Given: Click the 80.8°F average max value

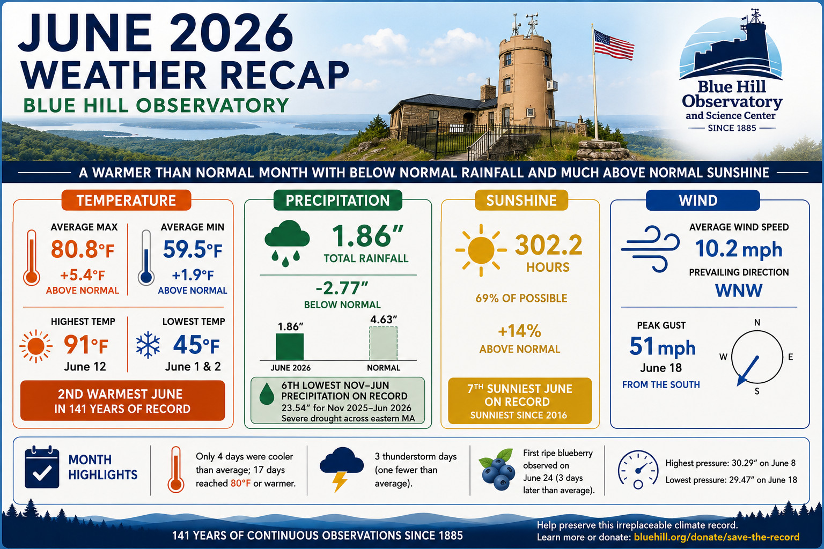Looking at the screenshot, I should (x=83, y=250).
